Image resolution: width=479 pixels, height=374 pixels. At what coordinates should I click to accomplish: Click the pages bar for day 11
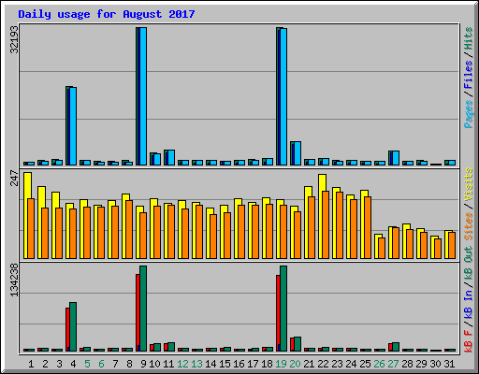pos(171,158)
